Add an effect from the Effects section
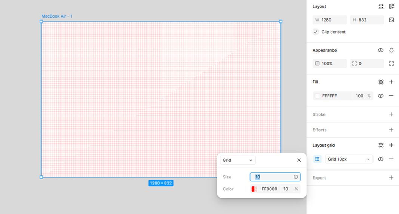Image resolution: width=399 pixels, height=214 pixels. point(391,130)
